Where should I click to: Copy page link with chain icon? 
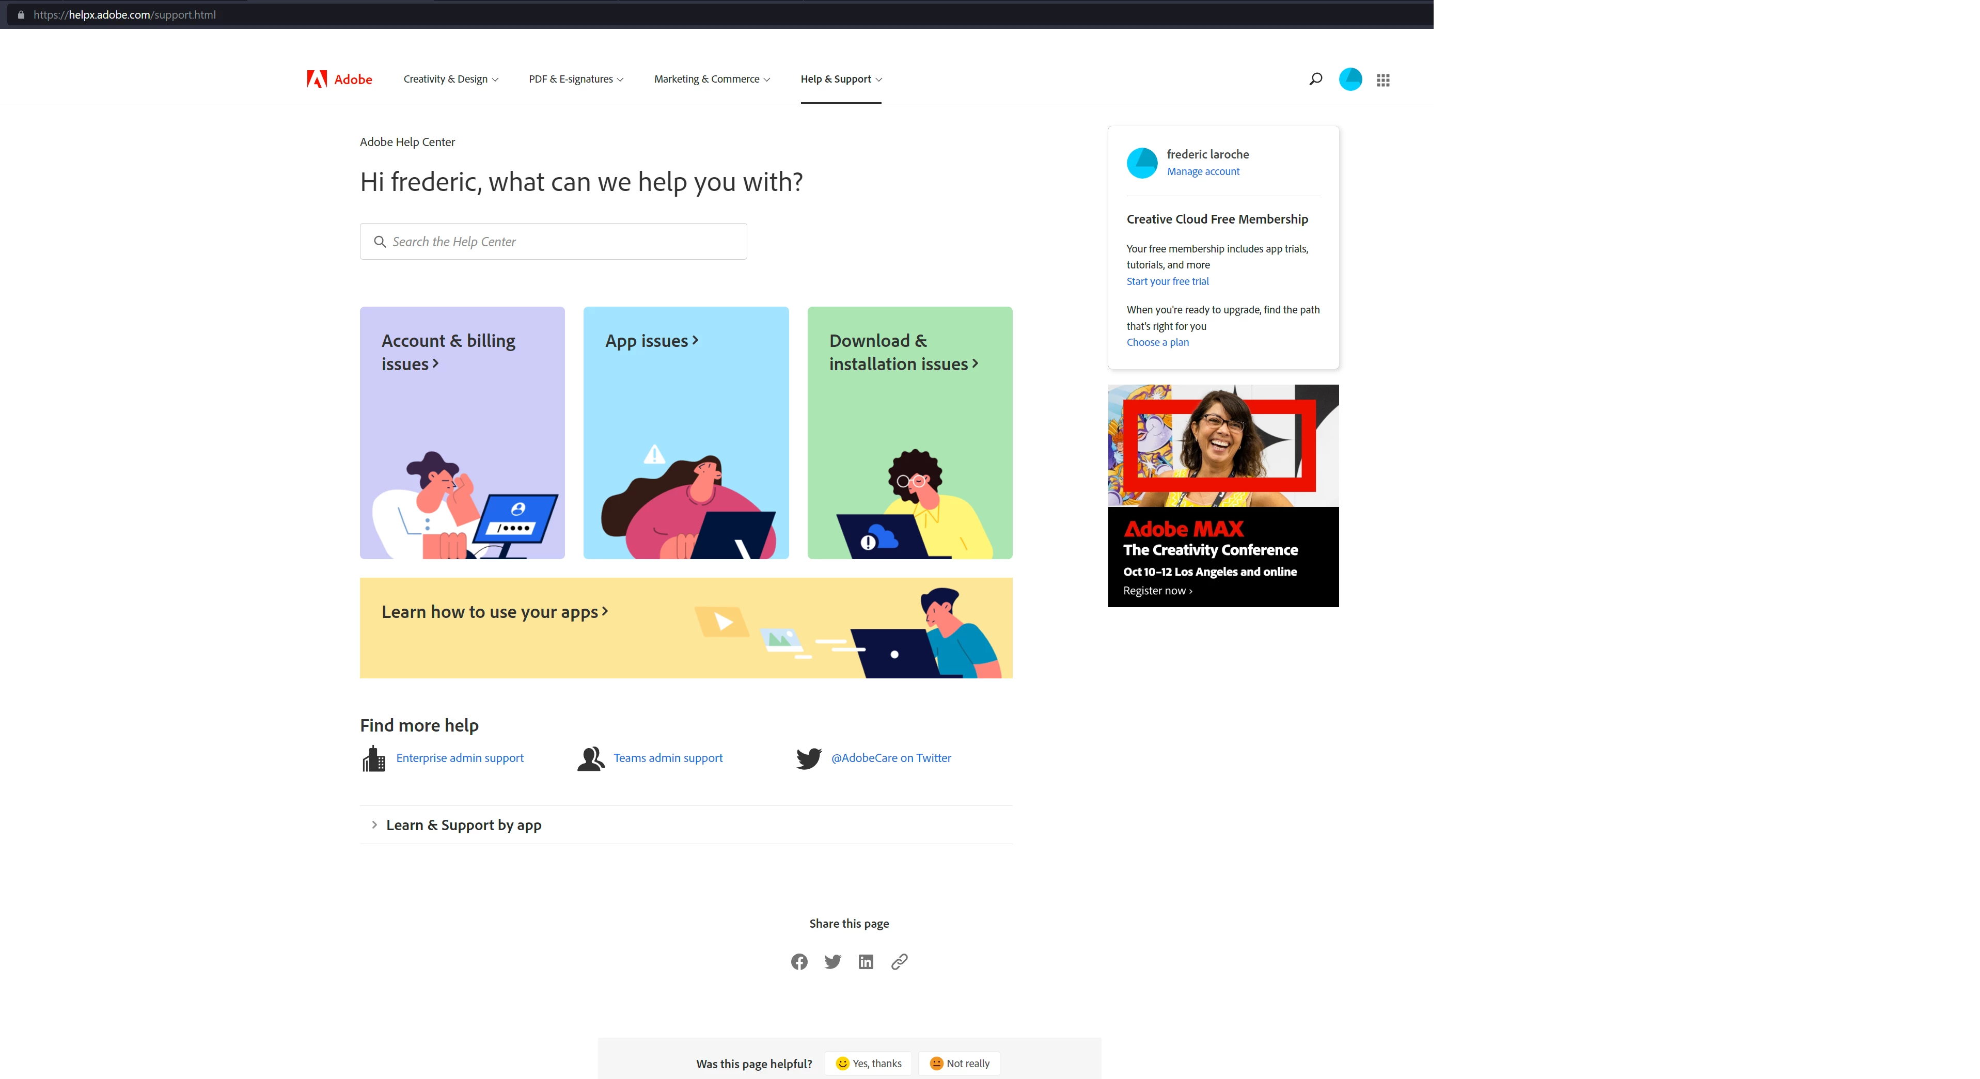(899, 961)
